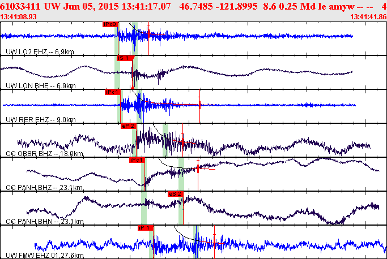The height and width of the screenshot is (259, 387).
Task: Click the event date Jun 05, 2015
Action: tap(91, 6)
